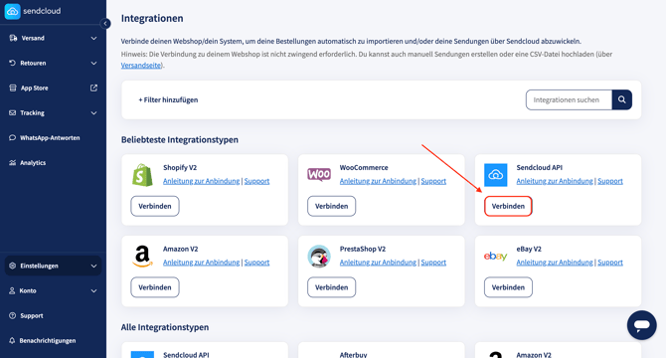
Task: Click the Amazon V2 logo
Action: coord(142,257)
